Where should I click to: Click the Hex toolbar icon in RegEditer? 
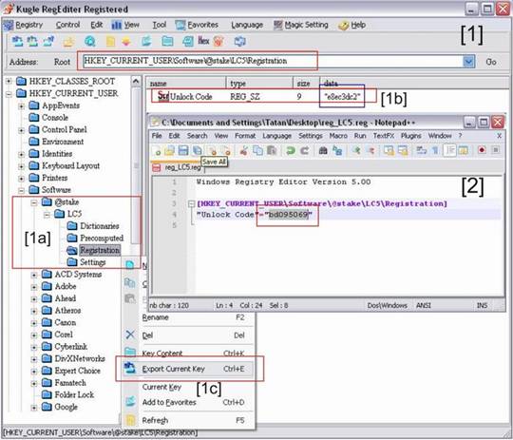203,41
